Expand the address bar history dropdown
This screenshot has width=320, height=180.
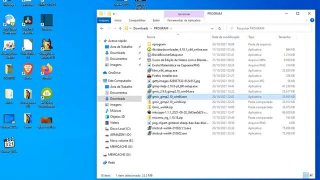212,28
